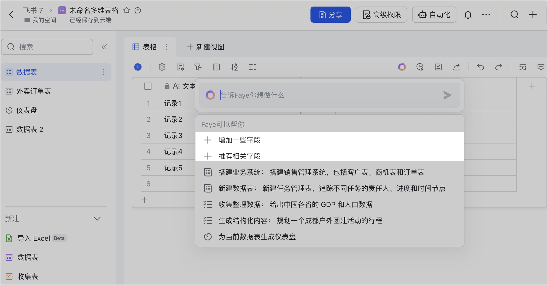The image size is (548, 285).
Task: Star the 未命名多维表格 document
Action: pos(127,10)
